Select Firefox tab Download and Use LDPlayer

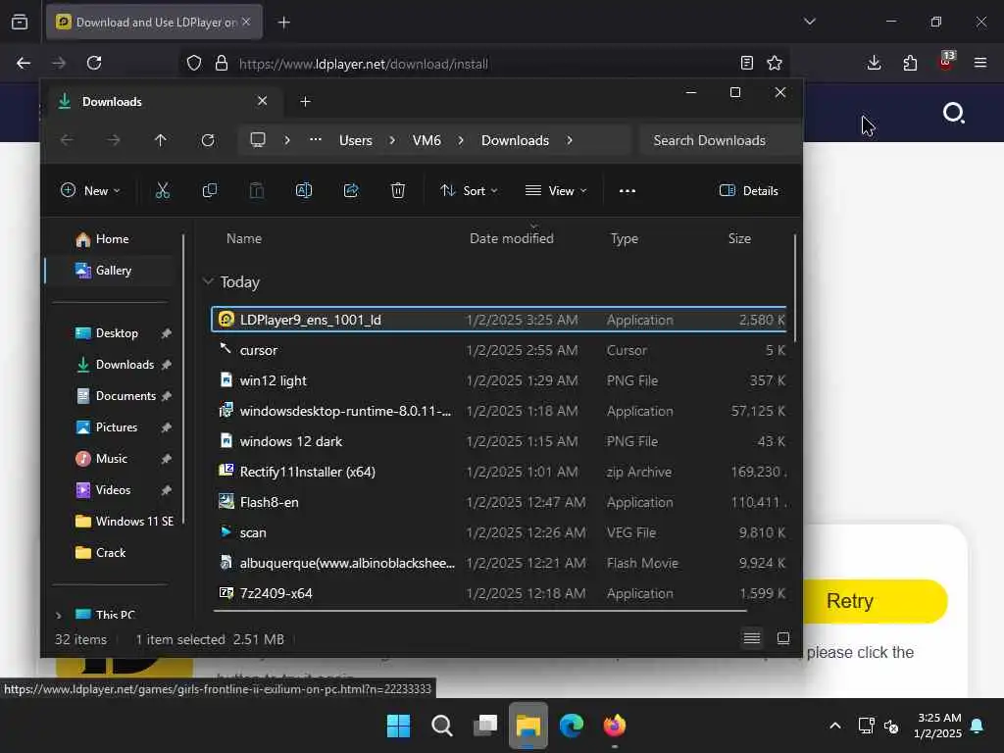154,23
